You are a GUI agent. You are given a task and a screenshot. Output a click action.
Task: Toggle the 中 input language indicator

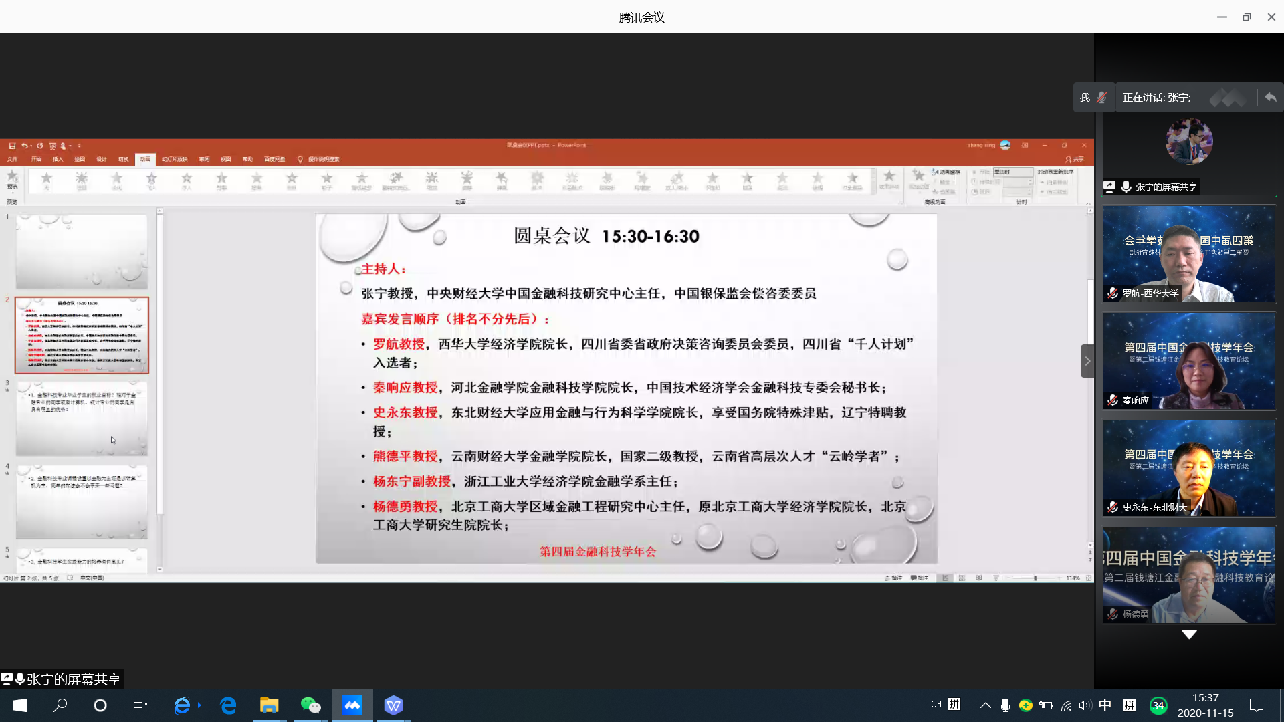point(1105,705)
